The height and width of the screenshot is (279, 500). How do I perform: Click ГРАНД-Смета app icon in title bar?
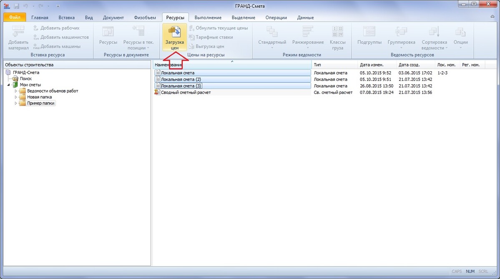[6, 6]
